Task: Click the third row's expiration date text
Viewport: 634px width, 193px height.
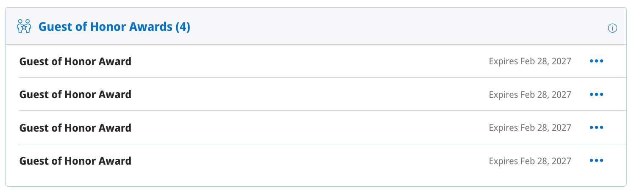Action: (530, 127)
